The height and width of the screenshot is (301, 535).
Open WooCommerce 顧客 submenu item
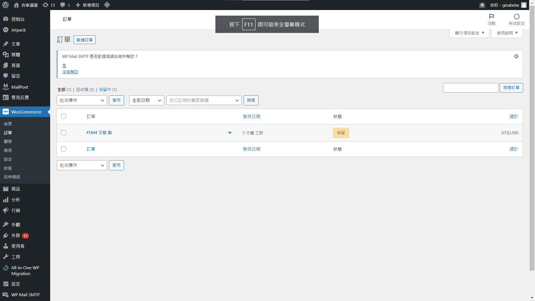pos(8,142)
